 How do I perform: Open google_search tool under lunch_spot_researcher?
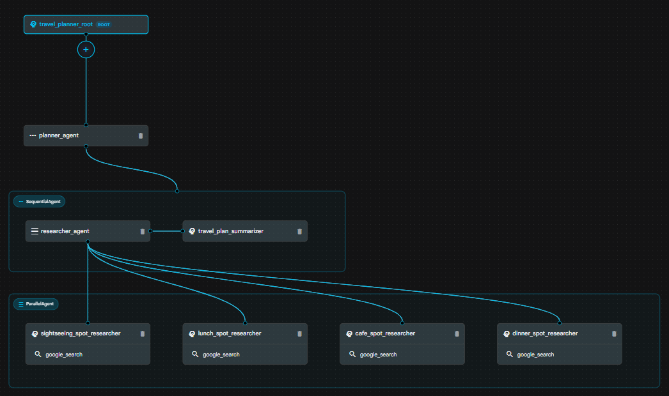[221, 354]
